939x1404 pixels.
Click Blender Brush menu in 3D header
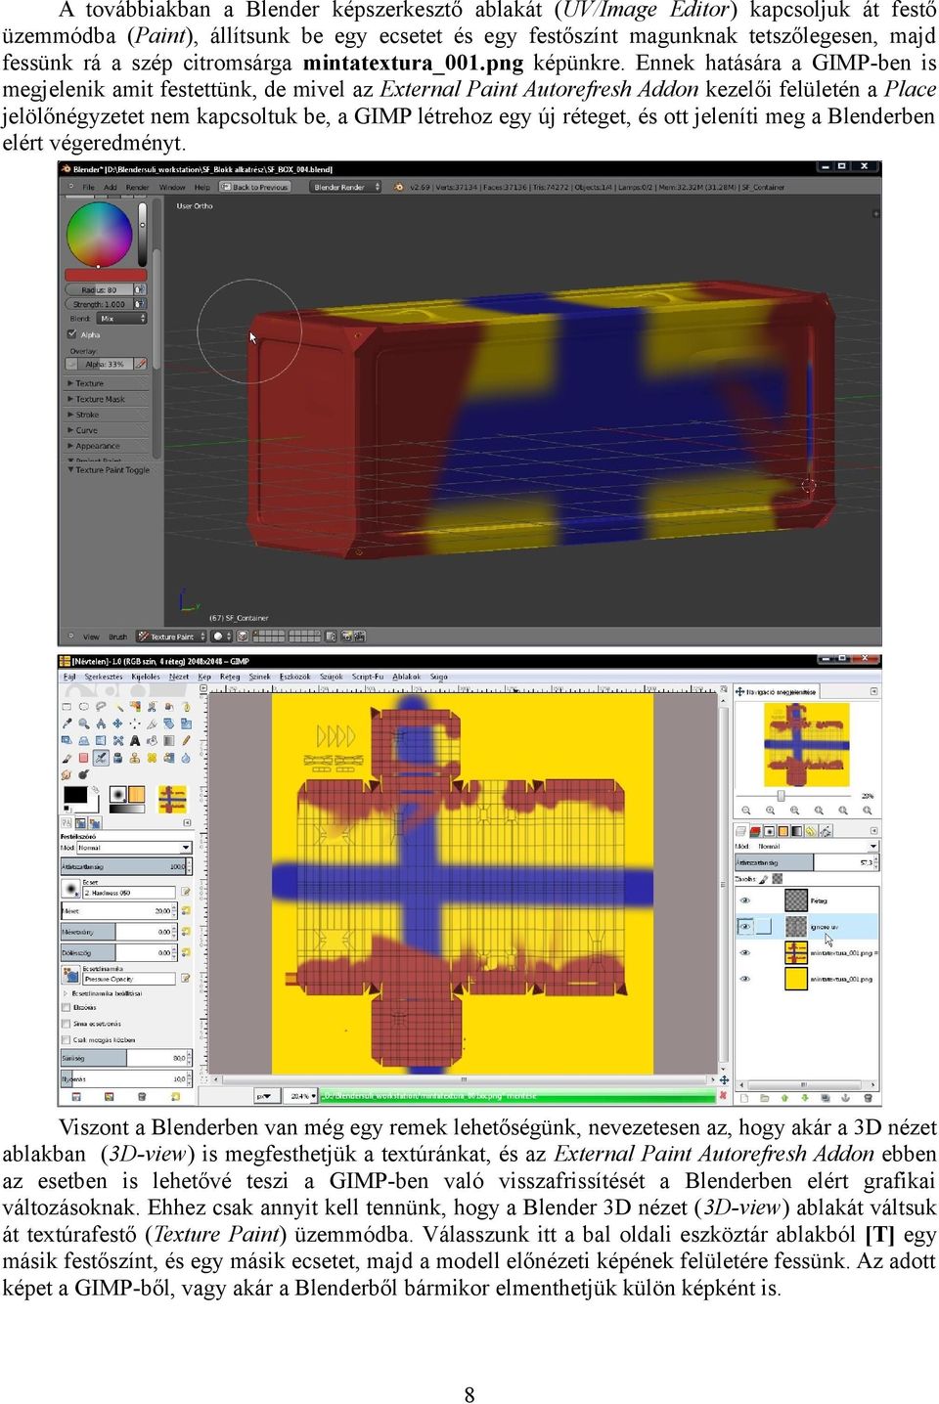point(117,636)
